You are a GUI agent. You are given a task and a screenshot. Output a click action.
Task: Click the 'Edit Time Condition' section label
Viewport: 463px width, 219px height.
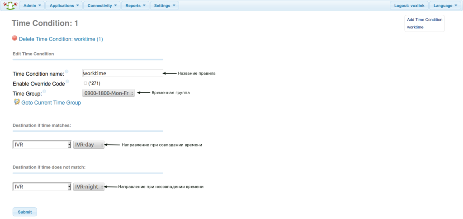tap(33, 54)
